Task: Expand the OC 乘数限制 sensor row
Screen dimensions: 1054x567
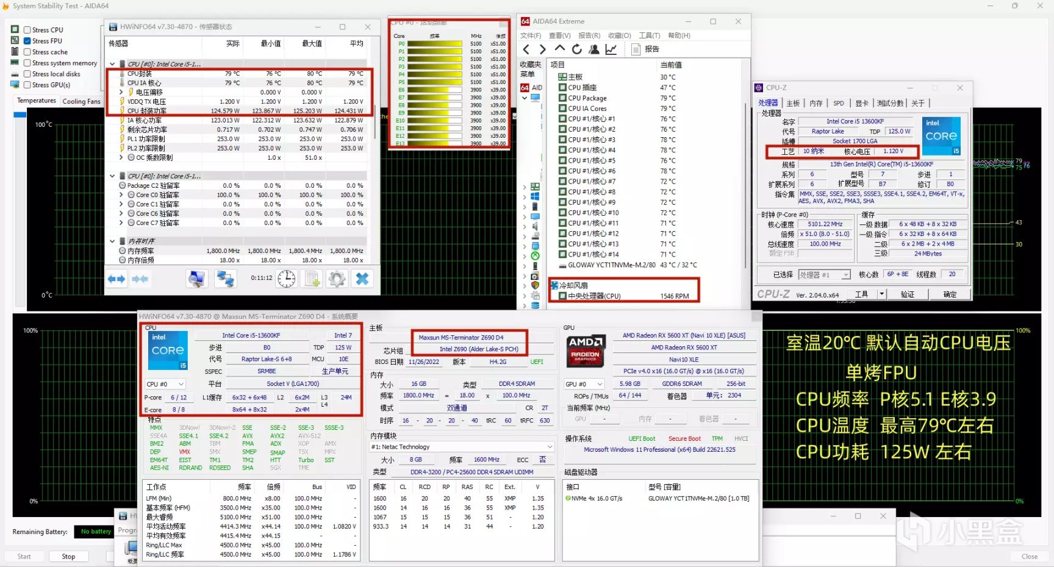Action: tap(121, 157)
